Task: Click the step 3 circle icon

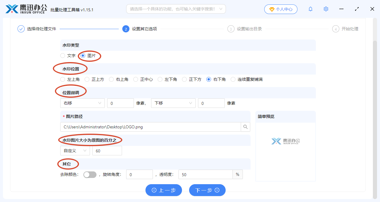Action: (x=231, y=29)
